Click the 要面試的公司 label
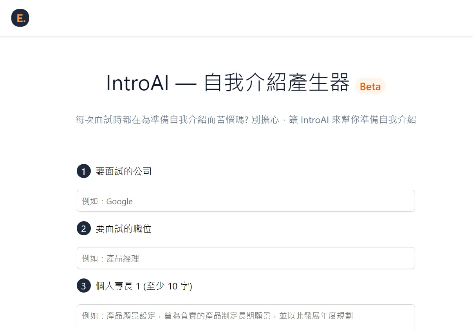 point(123,171)
